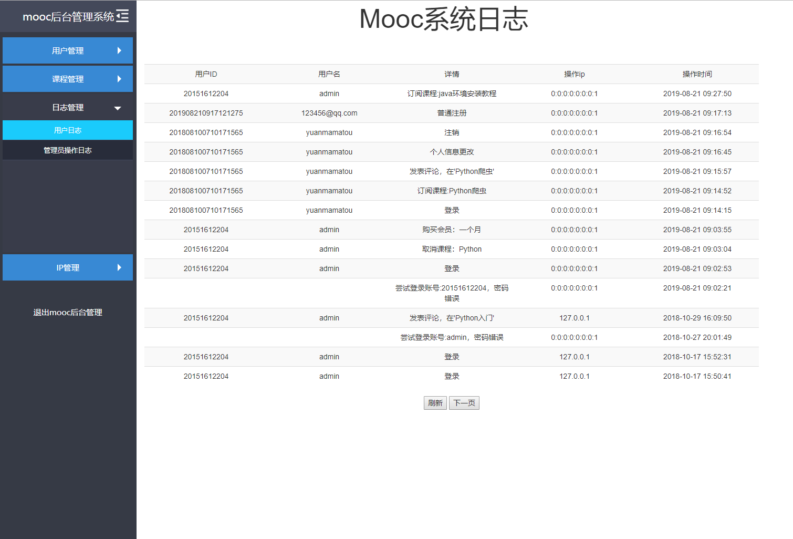Click 订阅课程:Python爬虫 cell
Image resolution: width=793 pixels, height=539 pixels.
point(452,191)
